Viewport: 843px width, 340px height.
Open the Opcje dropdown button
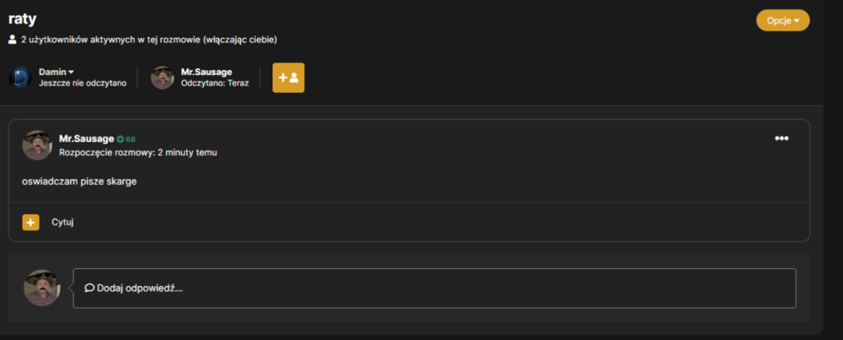pyautogui.click(x=783, y=20)
